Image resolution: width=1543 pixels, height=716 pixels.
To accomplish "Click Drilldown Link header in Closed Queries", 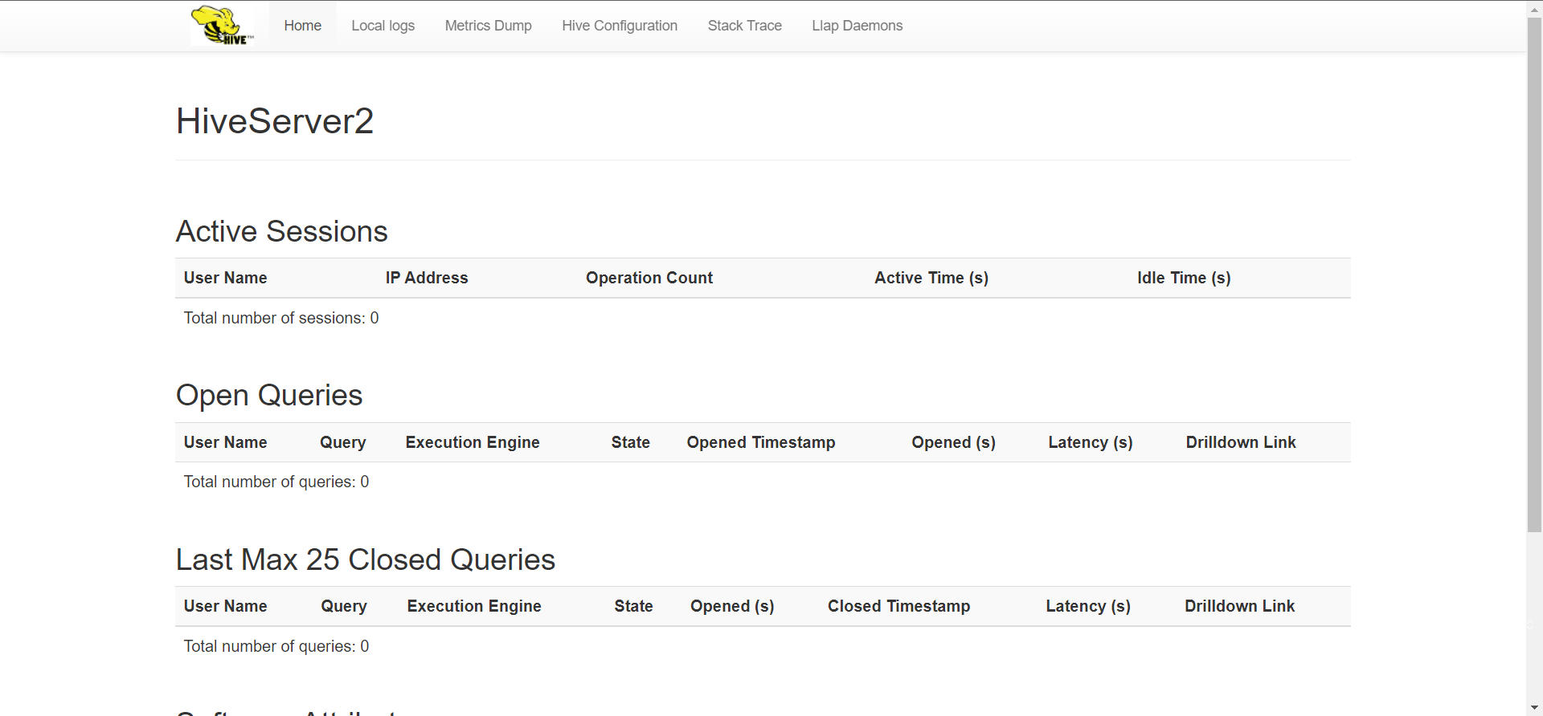I will (x=1240, y=606).
